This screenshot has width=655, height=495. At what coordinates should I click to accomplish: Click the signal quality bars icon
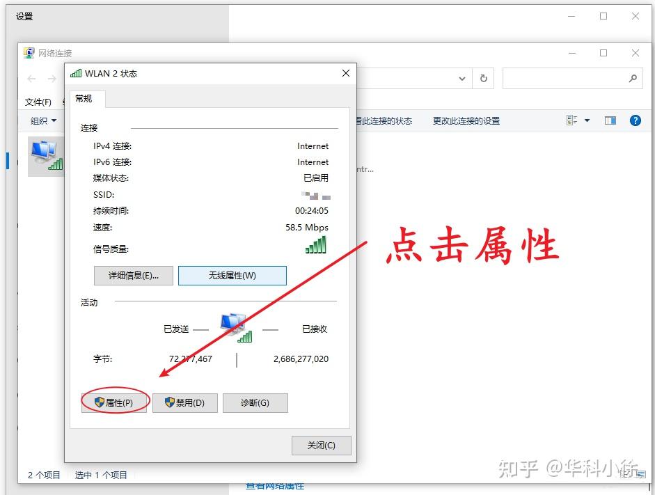click(x=316, y=245)
